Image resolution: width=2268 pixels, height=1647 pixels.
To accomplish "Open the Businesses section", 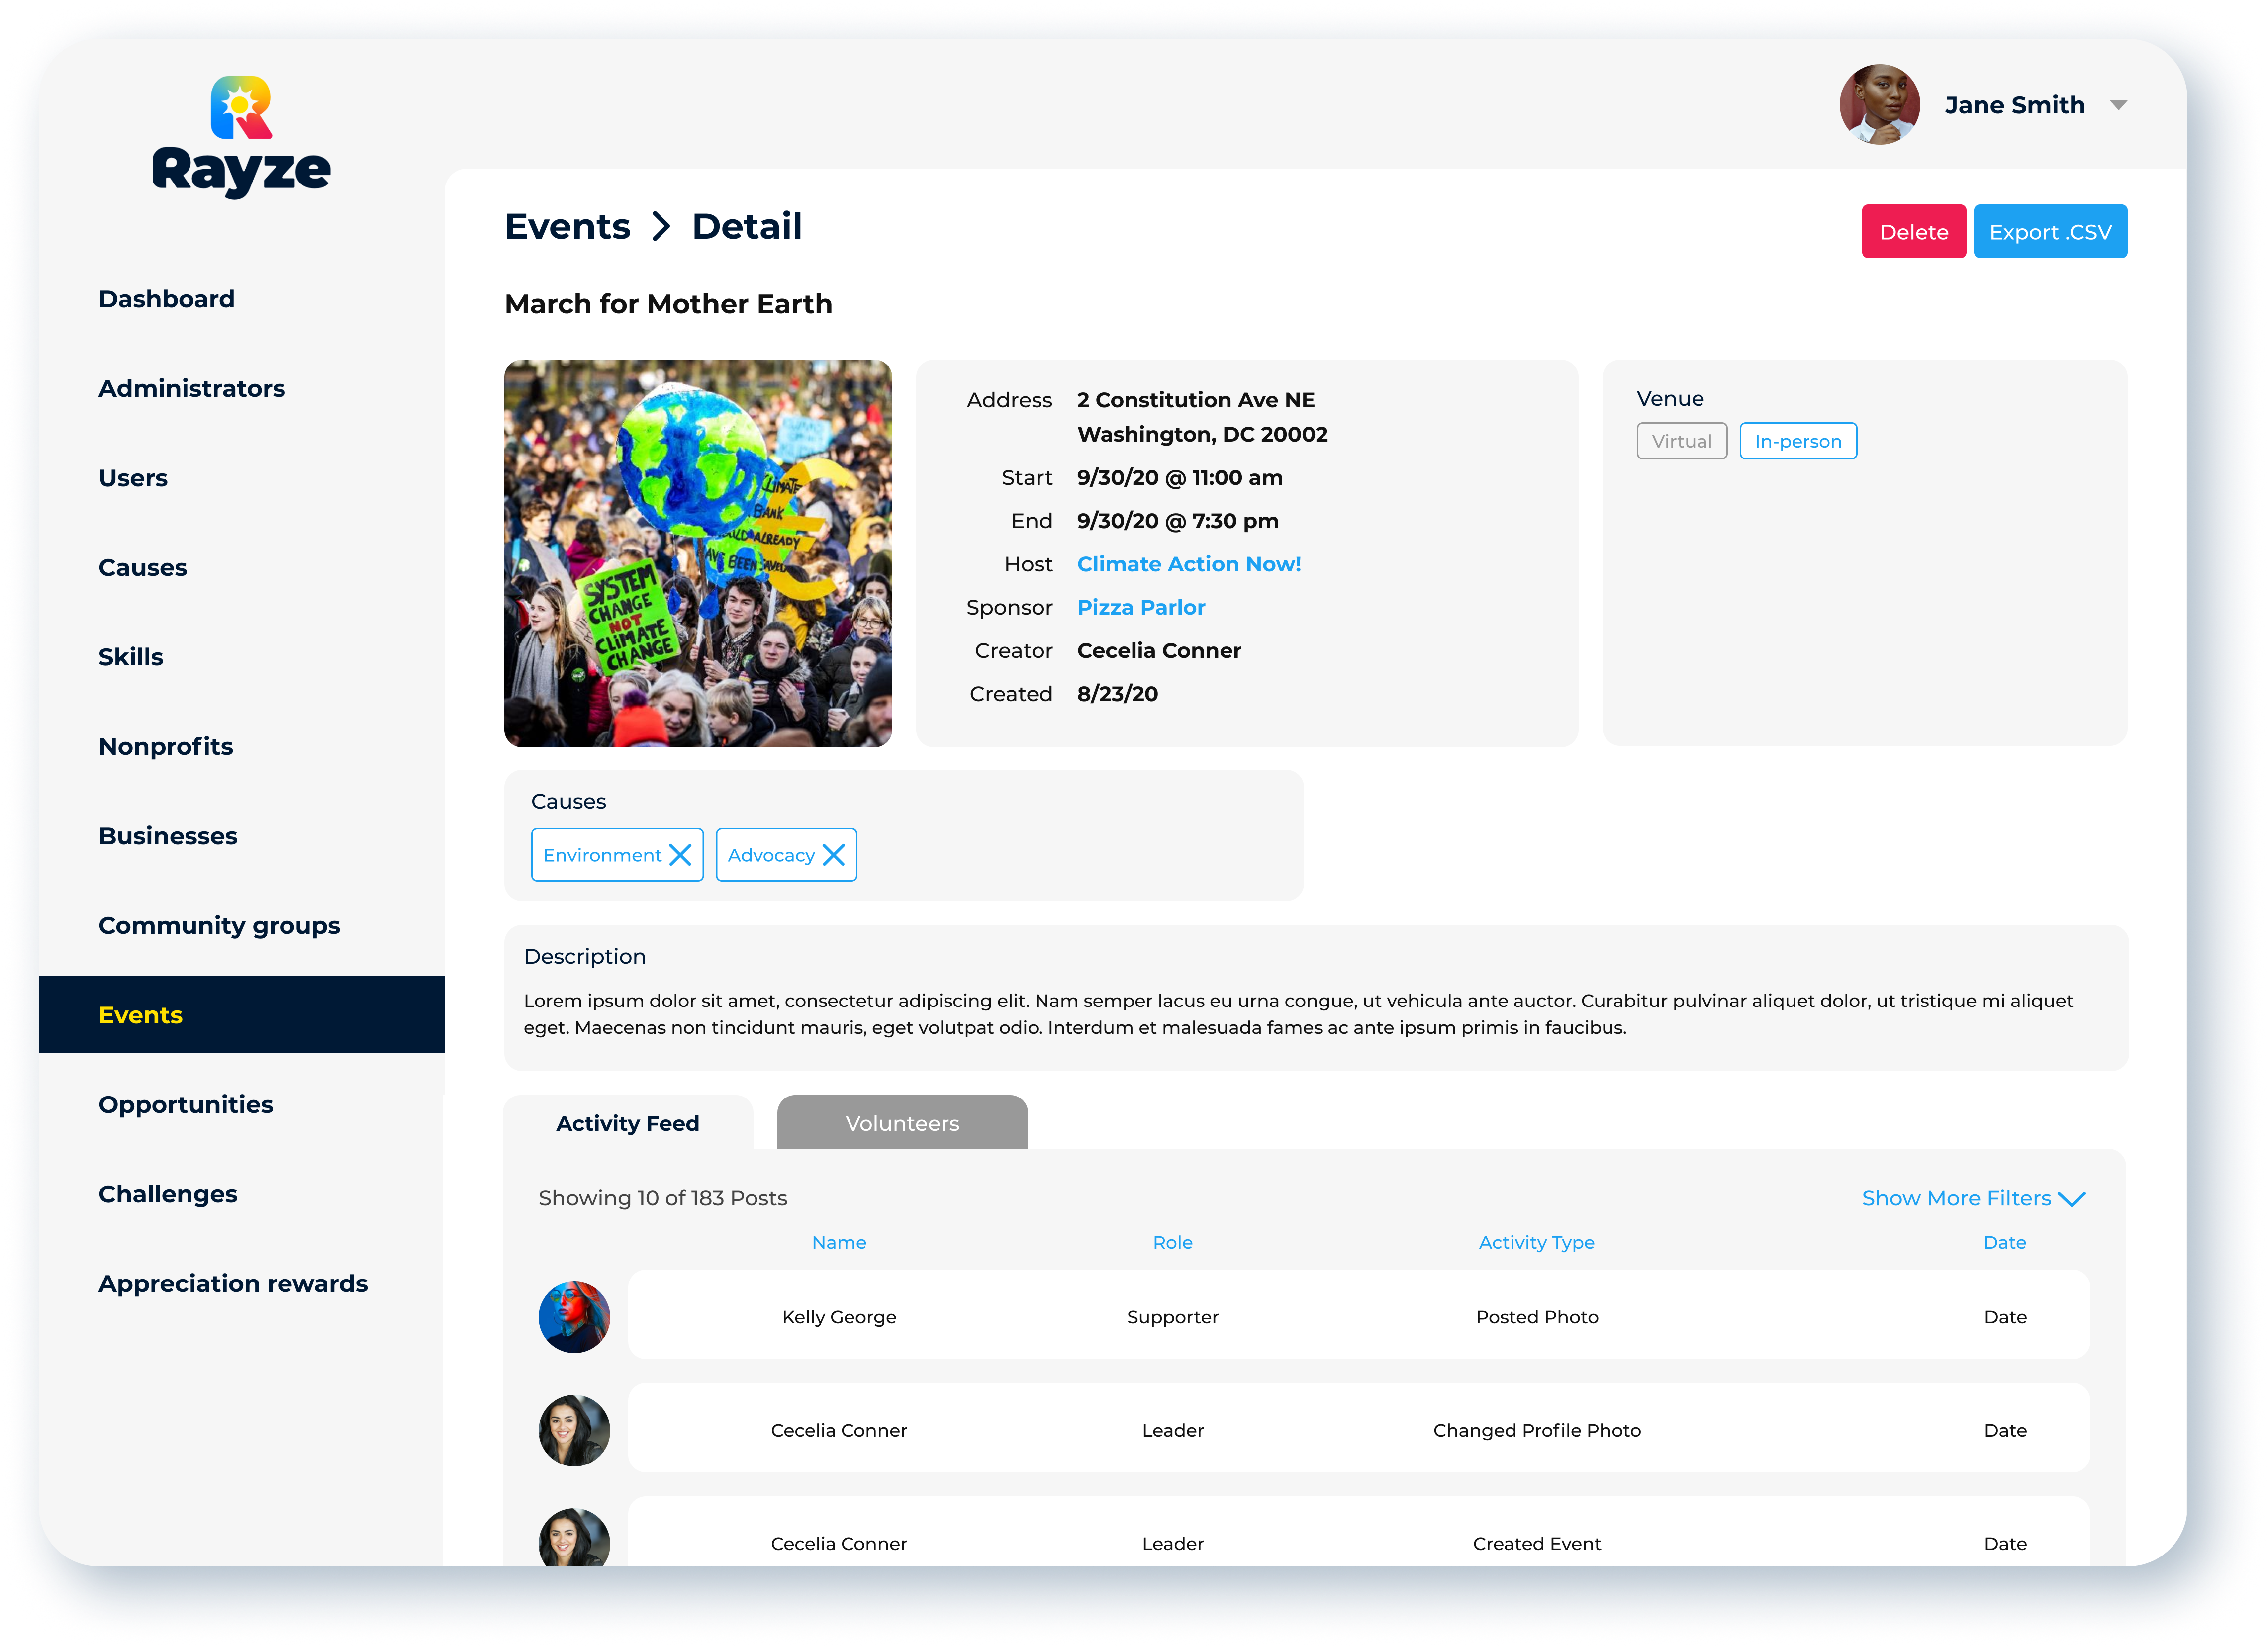I will (x=168, y=836).
